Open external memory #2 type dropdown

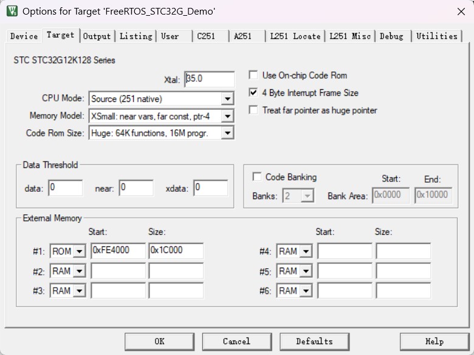pos(80,271)
